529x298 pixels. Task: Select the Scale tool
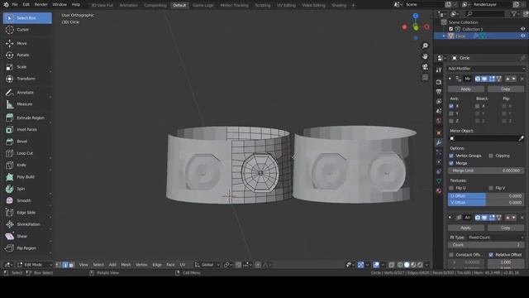pos(27,67)
